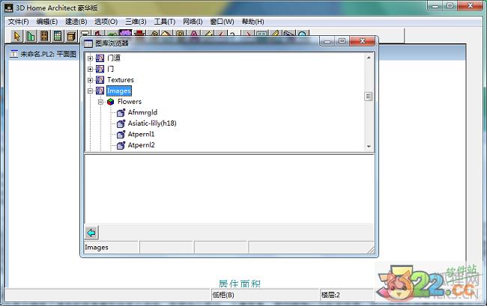Click the 门道 library icon
This screenshot has width=487, height=306.
coord(100,58)
